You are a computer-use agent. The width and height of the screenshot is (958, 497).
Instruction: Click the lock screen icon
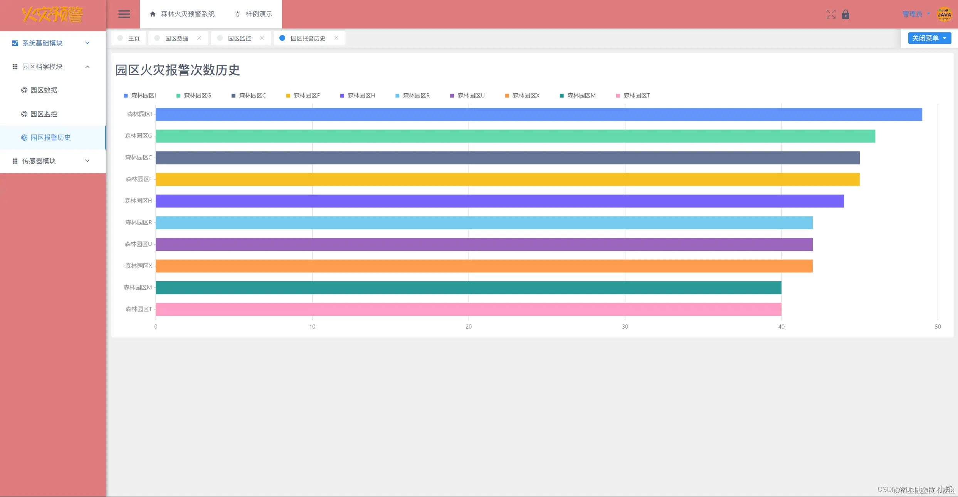(x=845, y=14)
